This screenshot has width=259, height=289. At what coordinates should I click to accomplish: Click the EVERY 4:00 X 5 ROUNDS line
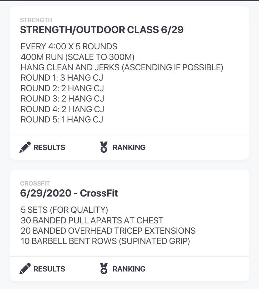click(x=69, y=47)
